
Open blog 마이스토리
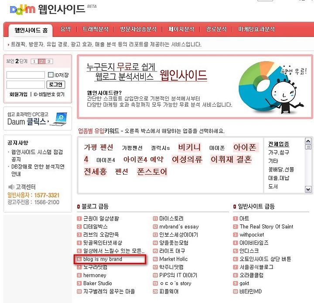click(x=171, y=218)
